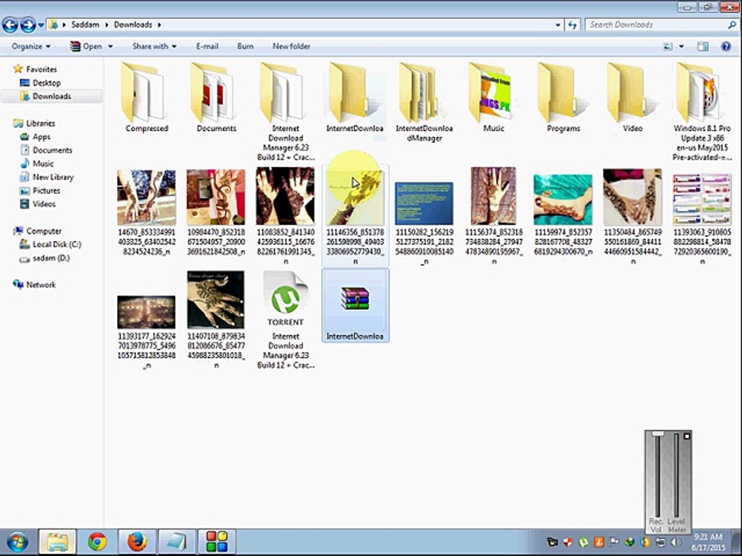Screen dimensions: 742x556
Task: Click the Open button with WinRAR icon
Action: 86,46
